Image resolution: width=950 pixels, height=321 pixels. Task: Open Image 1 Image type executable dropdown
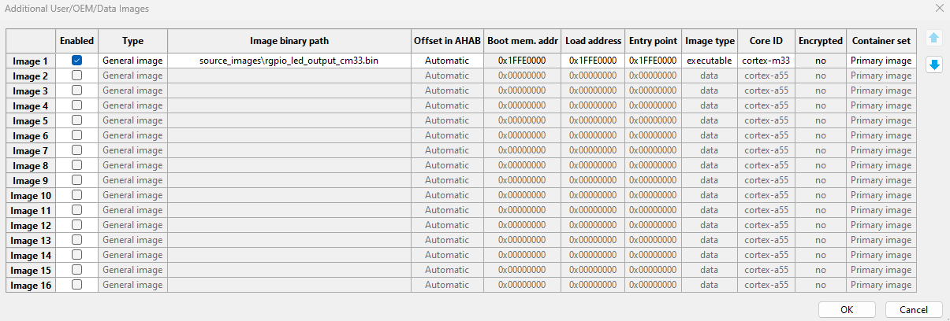pyautogui.click(x=710, y=61)
